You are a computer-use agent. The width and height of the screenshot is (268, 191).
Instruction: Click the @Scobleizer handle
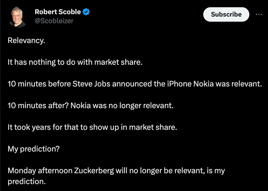[x=54, y=21]
